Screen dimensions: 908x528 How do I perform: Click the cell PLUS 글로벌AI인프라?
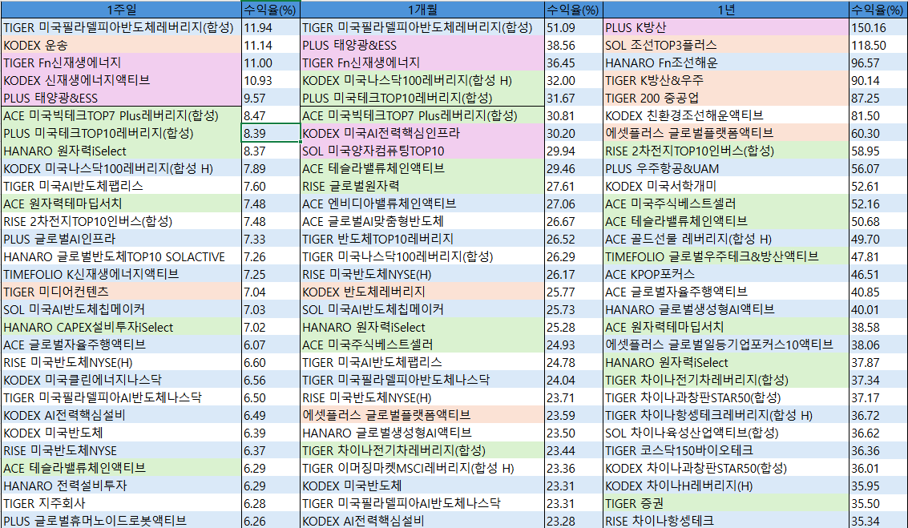pos(120,239)
